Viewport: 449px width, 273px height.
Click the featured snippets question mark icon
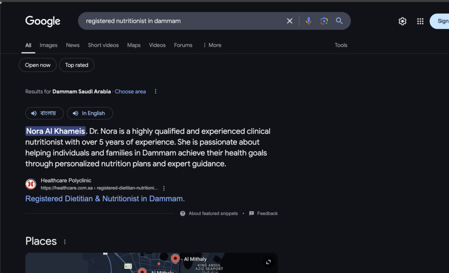coord(182,213)
